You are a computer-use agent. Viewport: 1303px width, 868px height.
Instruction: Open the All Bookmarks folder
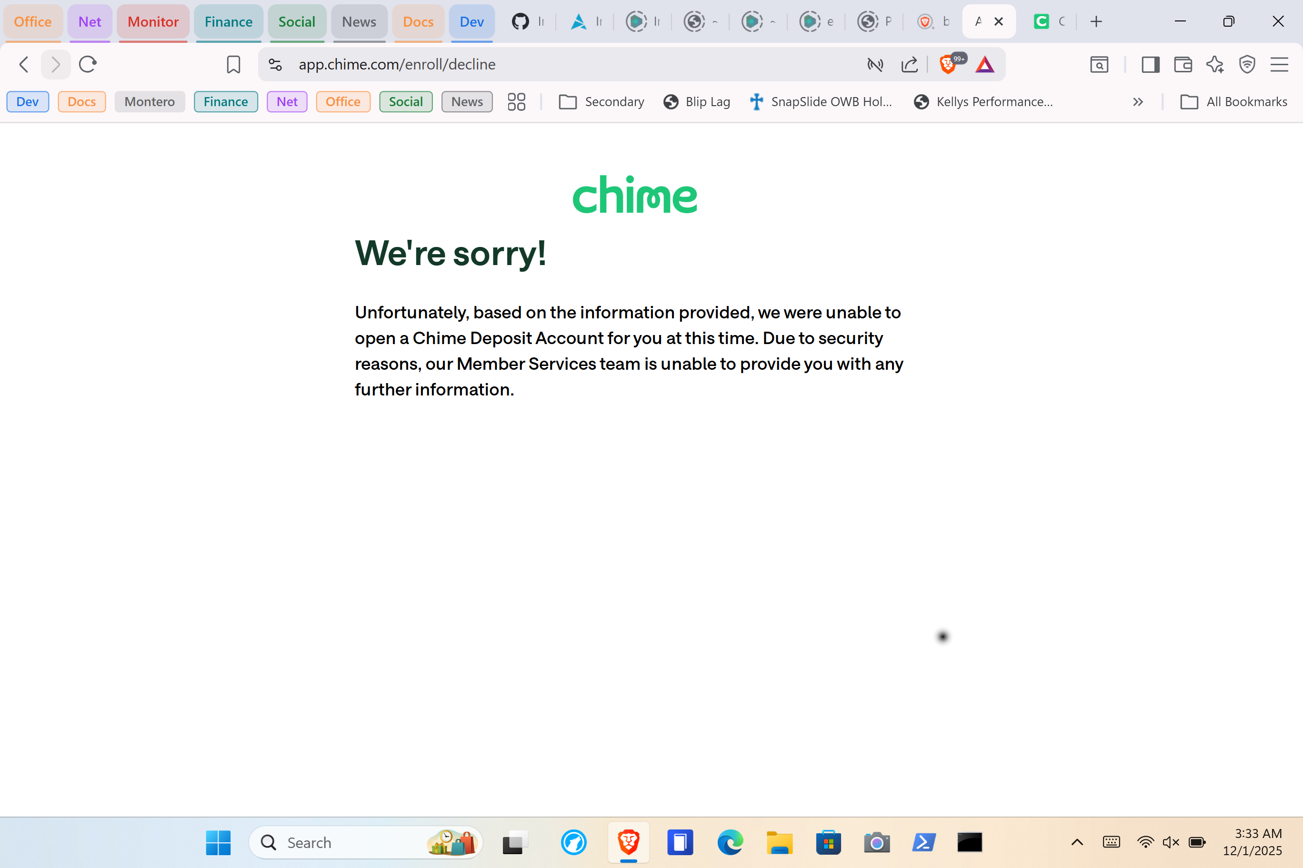click(x=1234, y=102)
